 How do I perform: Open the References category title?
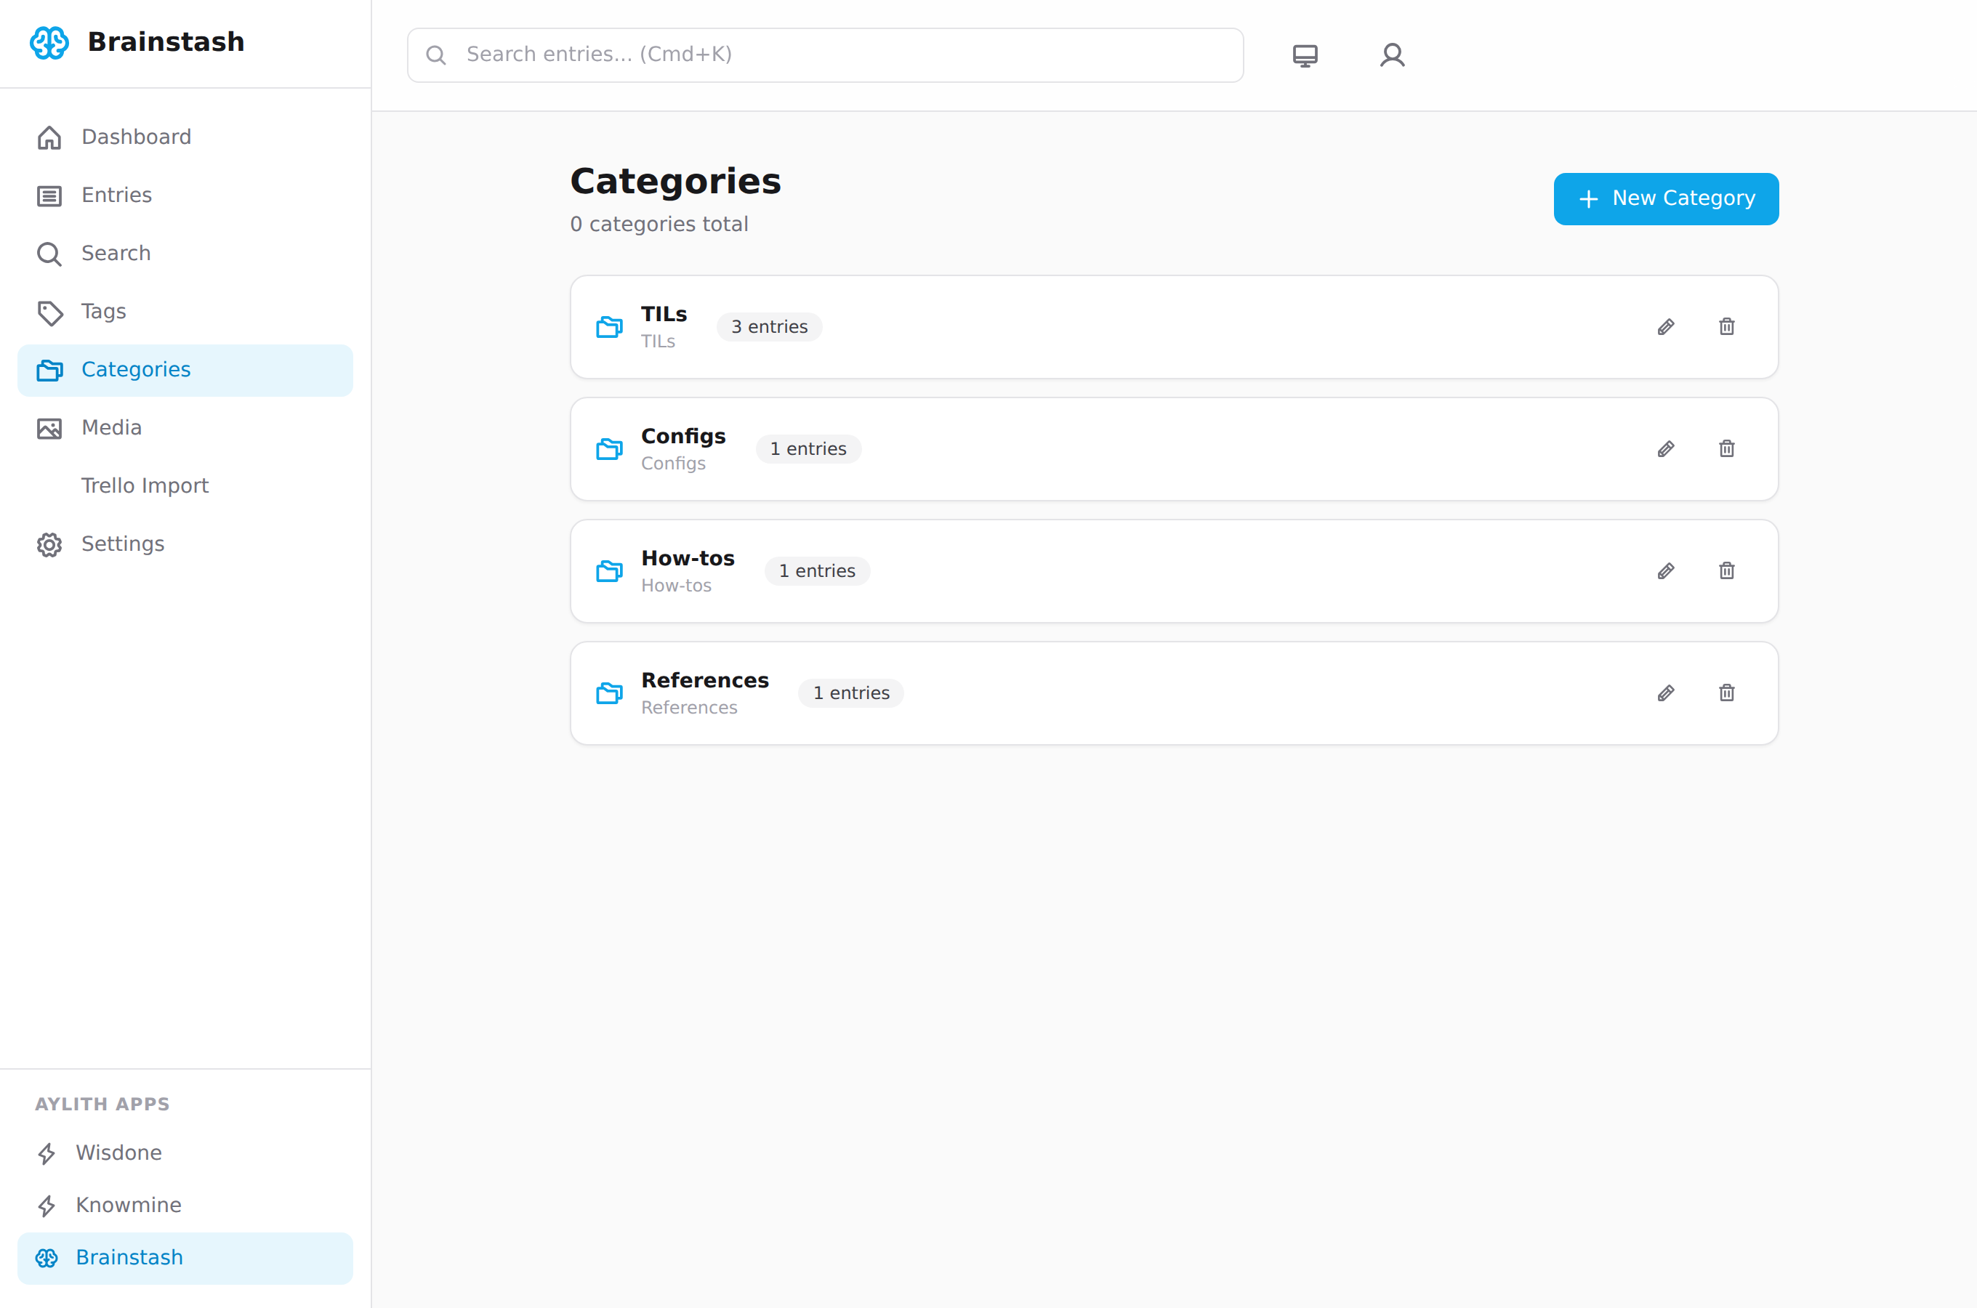click(705, 681)
